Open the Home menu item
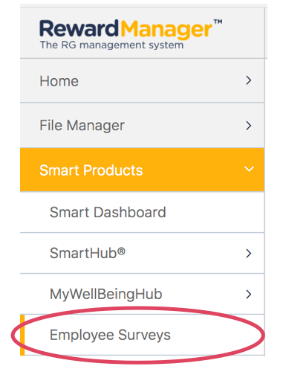 [x=142, y=80]
